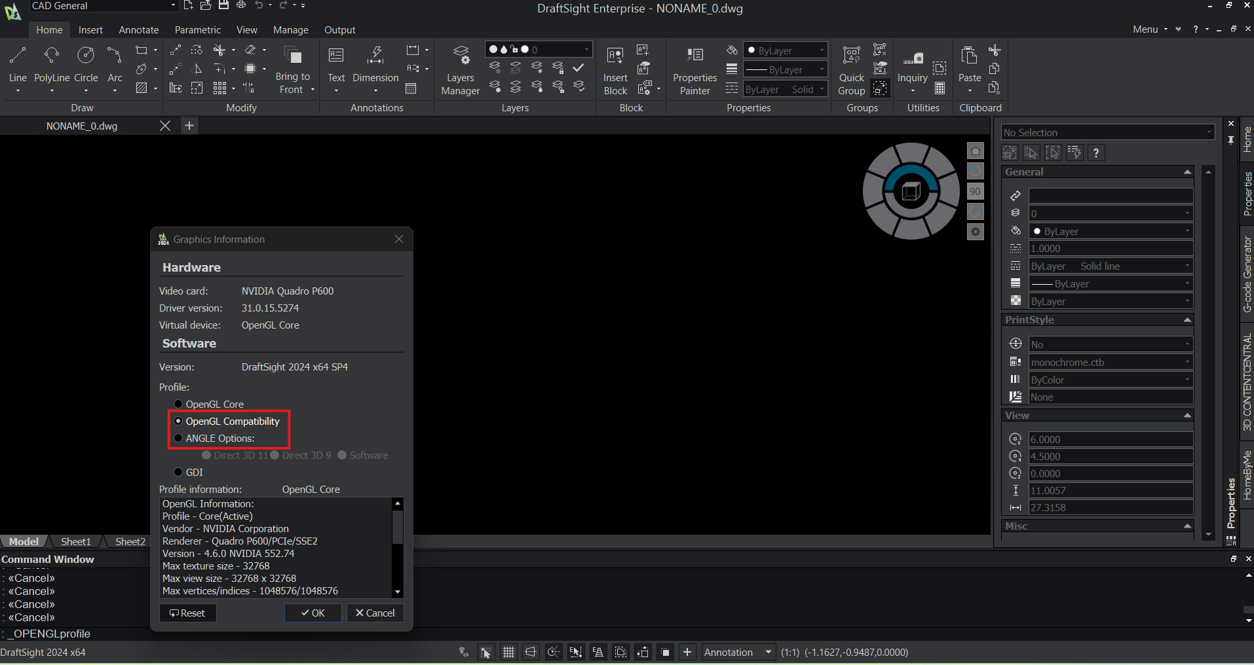1254x665 pixels.
Task: Select the OpenGL Core radio button
Action: pos(179,404)
